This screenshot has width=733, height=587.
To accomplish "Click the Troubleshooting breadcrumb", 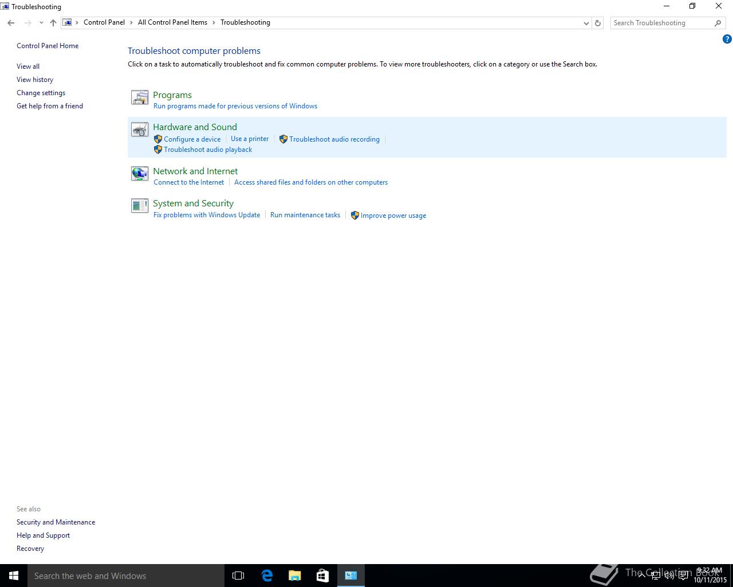I will (x=245, y=22).
